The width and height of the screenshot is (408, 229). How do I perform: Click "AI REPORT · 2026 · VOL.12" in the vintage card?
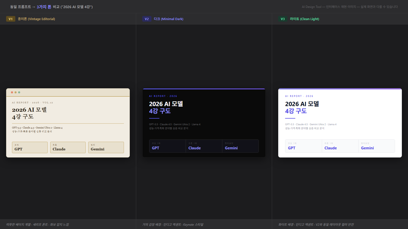(32, 103)
